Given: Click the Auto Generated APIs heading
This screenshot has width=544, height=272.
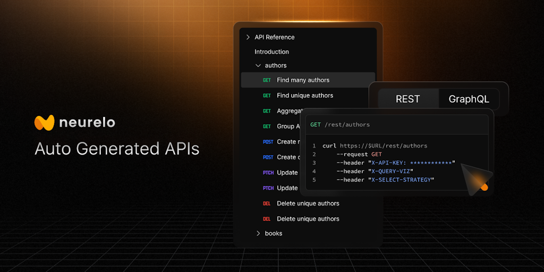Looking at the screenshot, I should tap(117, 149).
